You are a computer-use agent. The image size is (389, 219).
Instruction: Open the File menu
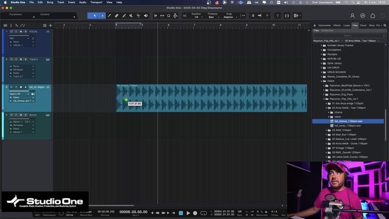[32, 2]
